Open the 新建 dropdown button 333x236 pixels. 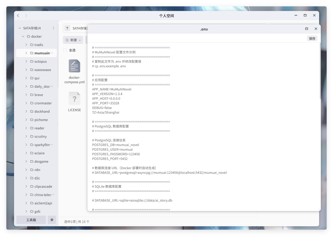click(73, 40)
